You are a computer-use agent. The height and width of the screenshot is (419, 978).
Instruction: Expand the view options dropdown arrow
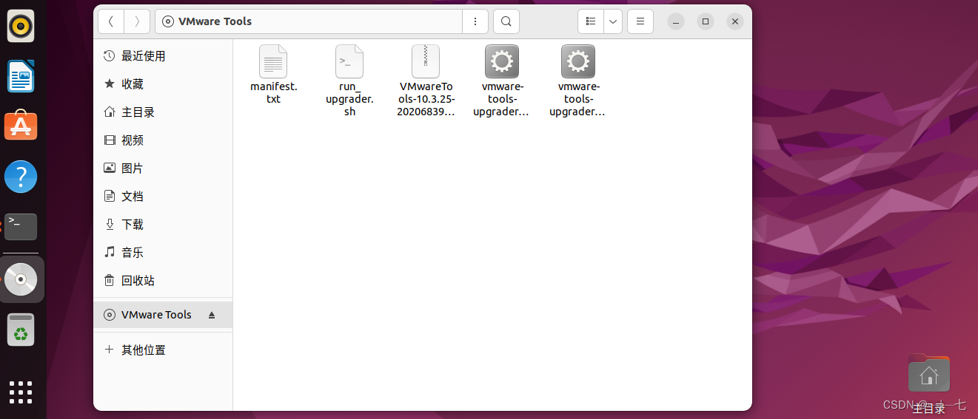coord(613,21)
